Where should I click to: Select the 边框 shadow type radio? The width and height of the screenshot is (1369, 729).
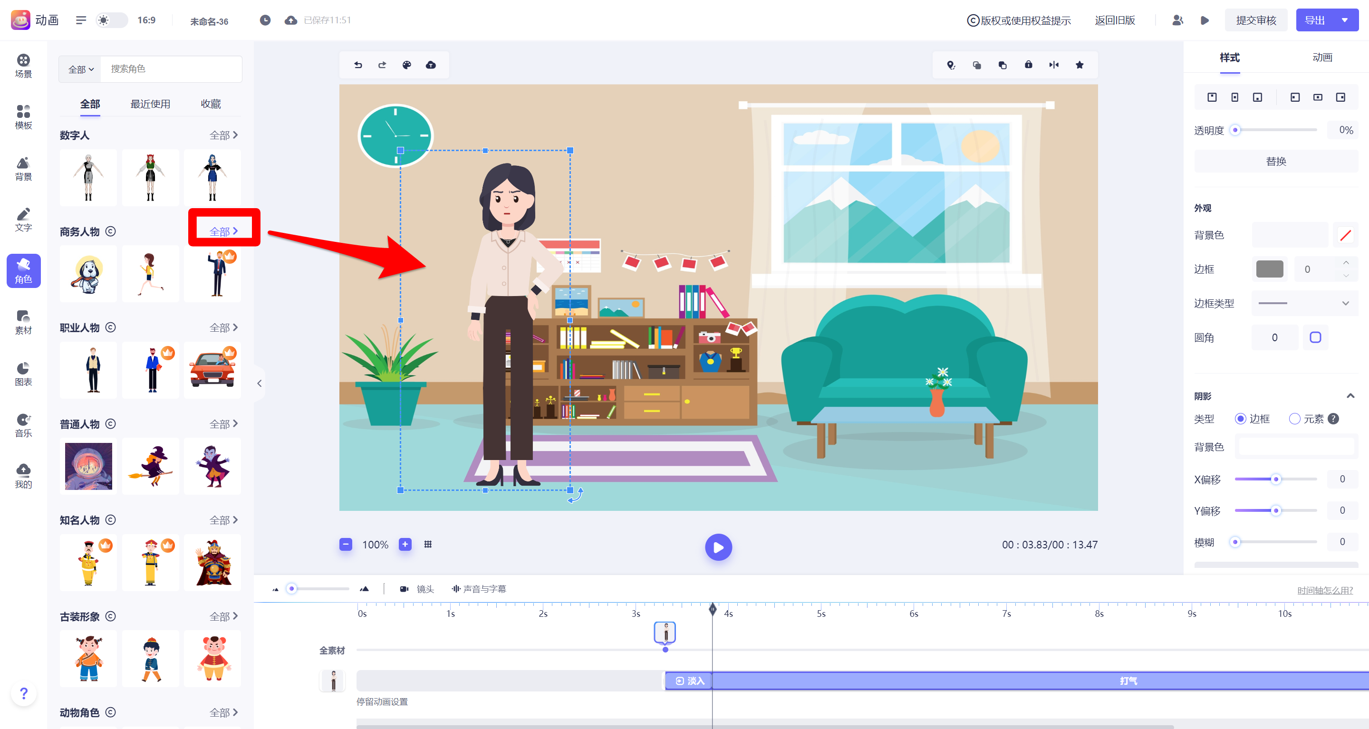click(1240, 419)
